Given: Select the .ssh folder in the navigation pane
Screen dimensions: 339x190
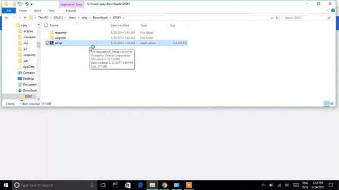Looking at the screenshot, I should tap(25, 61).
